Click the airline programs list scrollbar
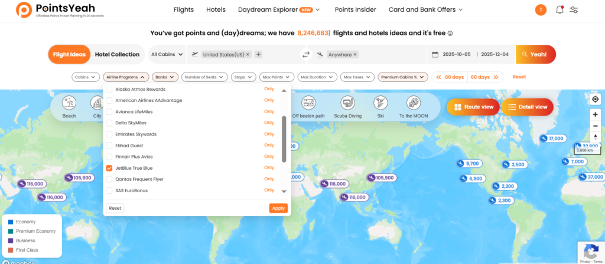Viewport: 605px width, 264px height. (x=284, y=138)
